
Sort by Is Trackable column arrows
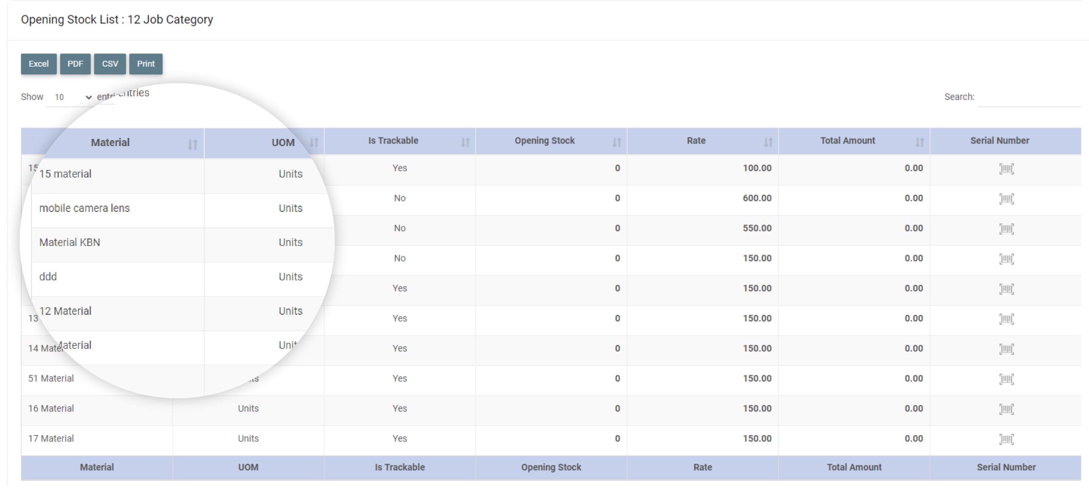(465, 142)
